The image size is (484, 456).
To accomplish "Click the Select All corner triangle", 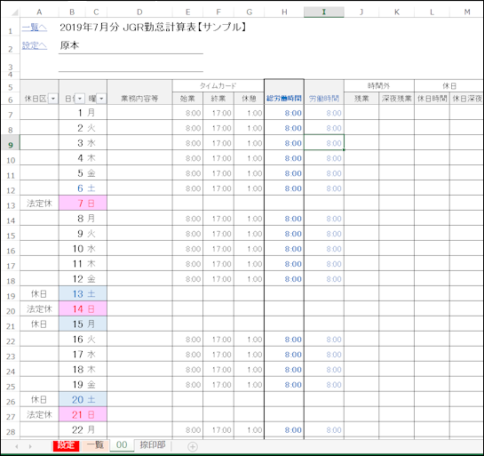I will [x=14, y=12].
